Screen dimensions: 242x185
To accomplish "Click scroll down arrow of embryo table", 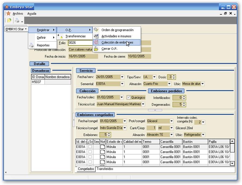I will (232, 163).
